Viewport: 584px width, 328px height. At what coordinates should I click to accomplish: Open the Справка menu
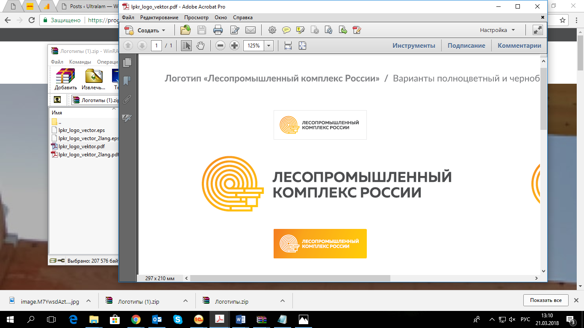pyautogui.click(x=243, y=18)
